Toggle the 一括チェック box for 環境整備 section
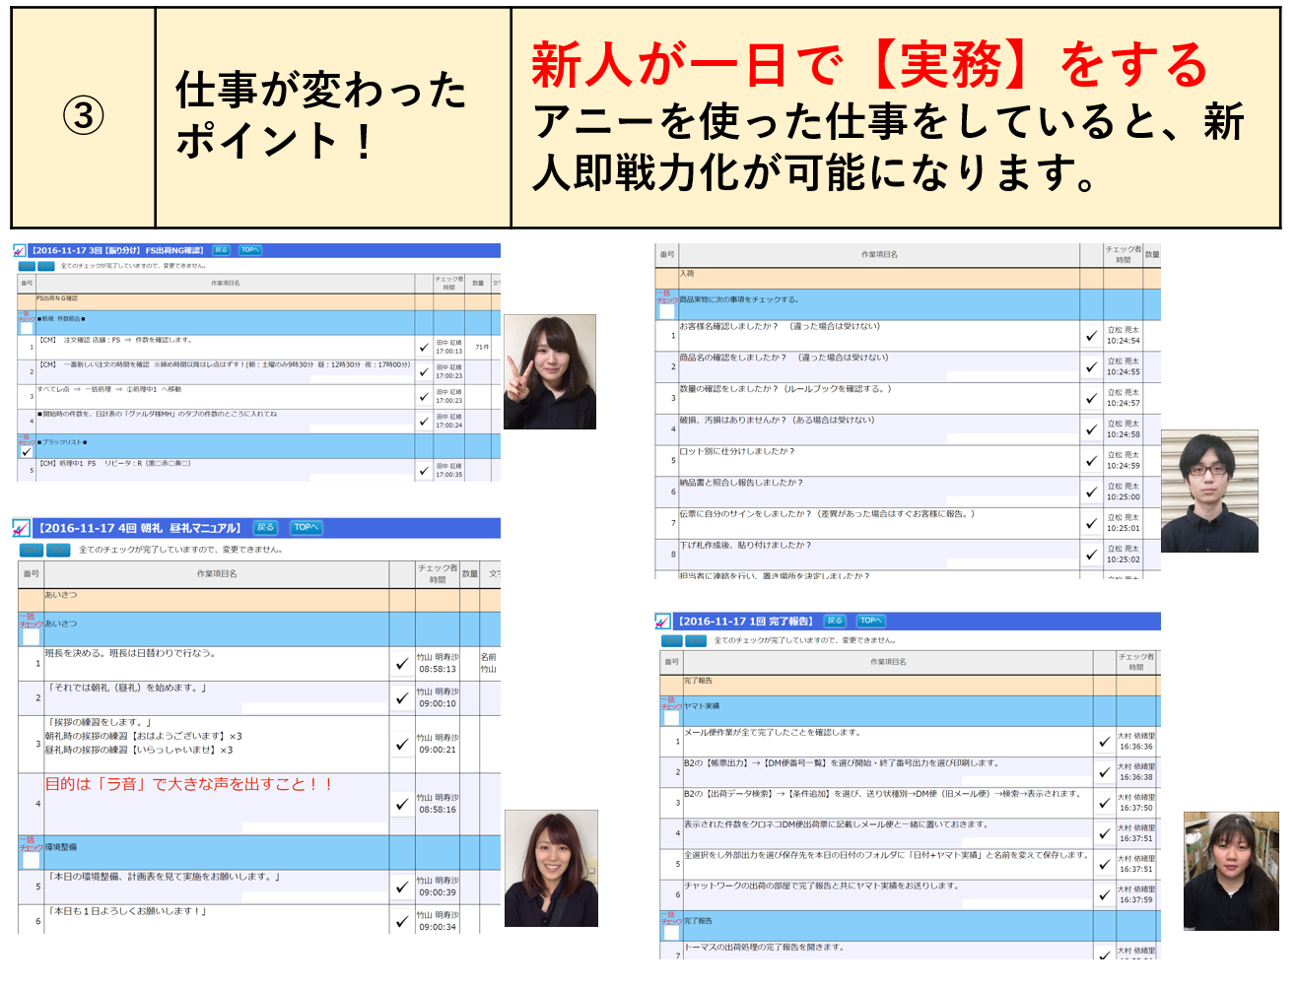1296x985 pixels. click(x=31, y=860)
